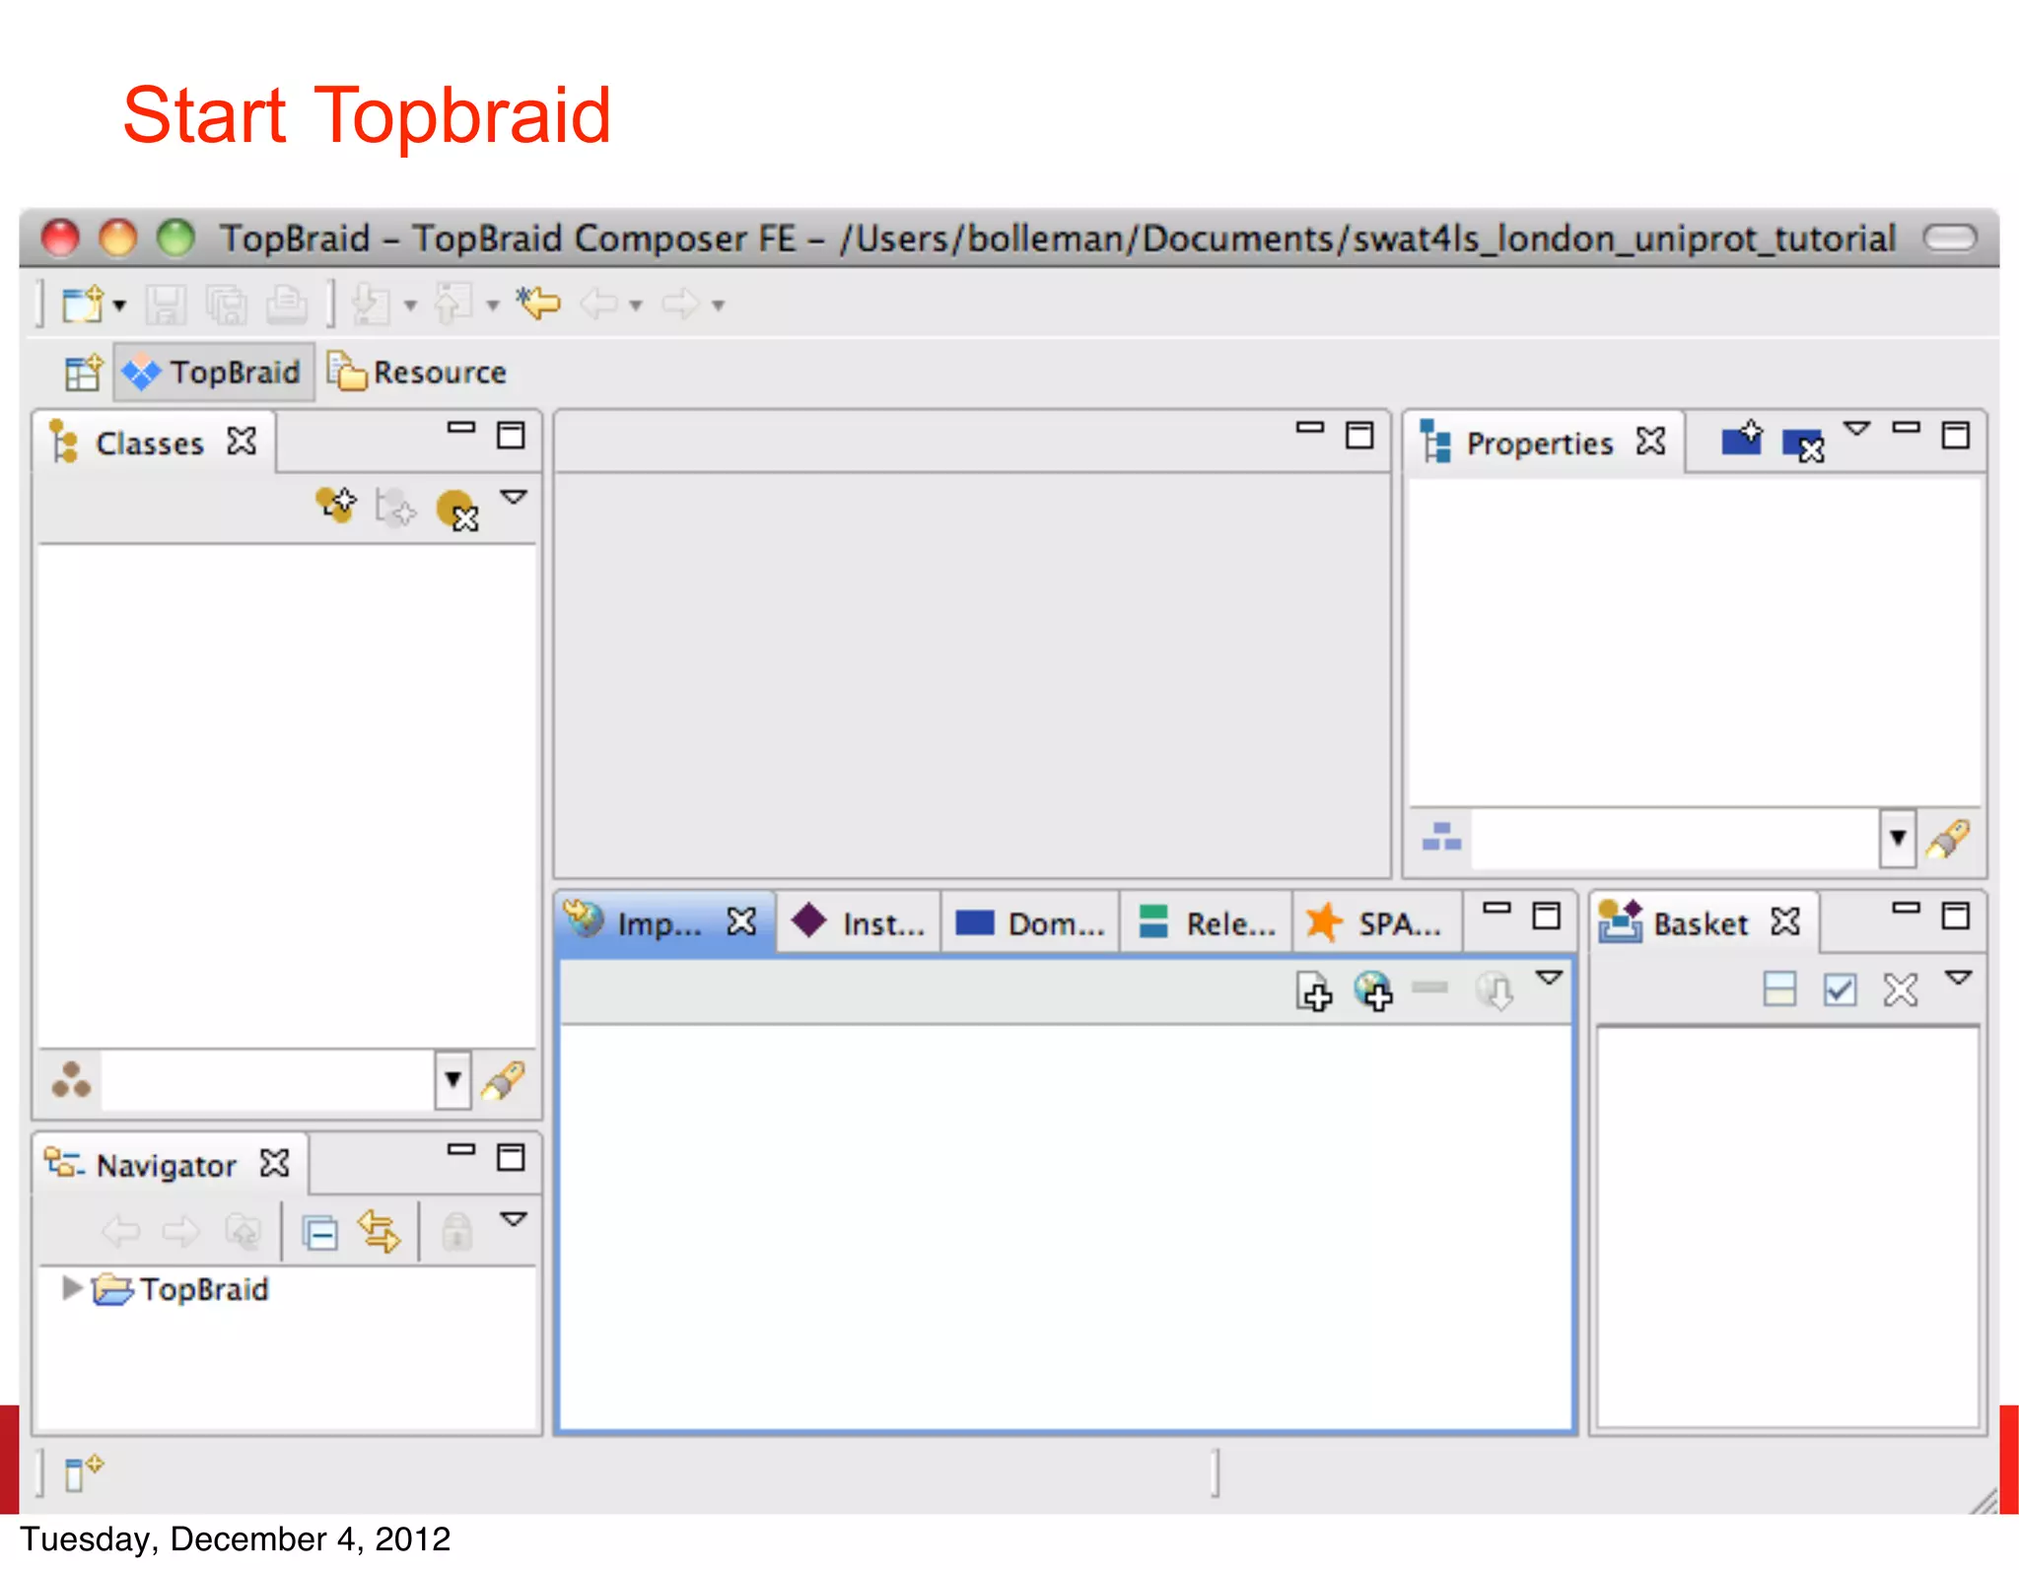Click the Basket split layout icon
2019x1570 pixels.
[1779, 989]
